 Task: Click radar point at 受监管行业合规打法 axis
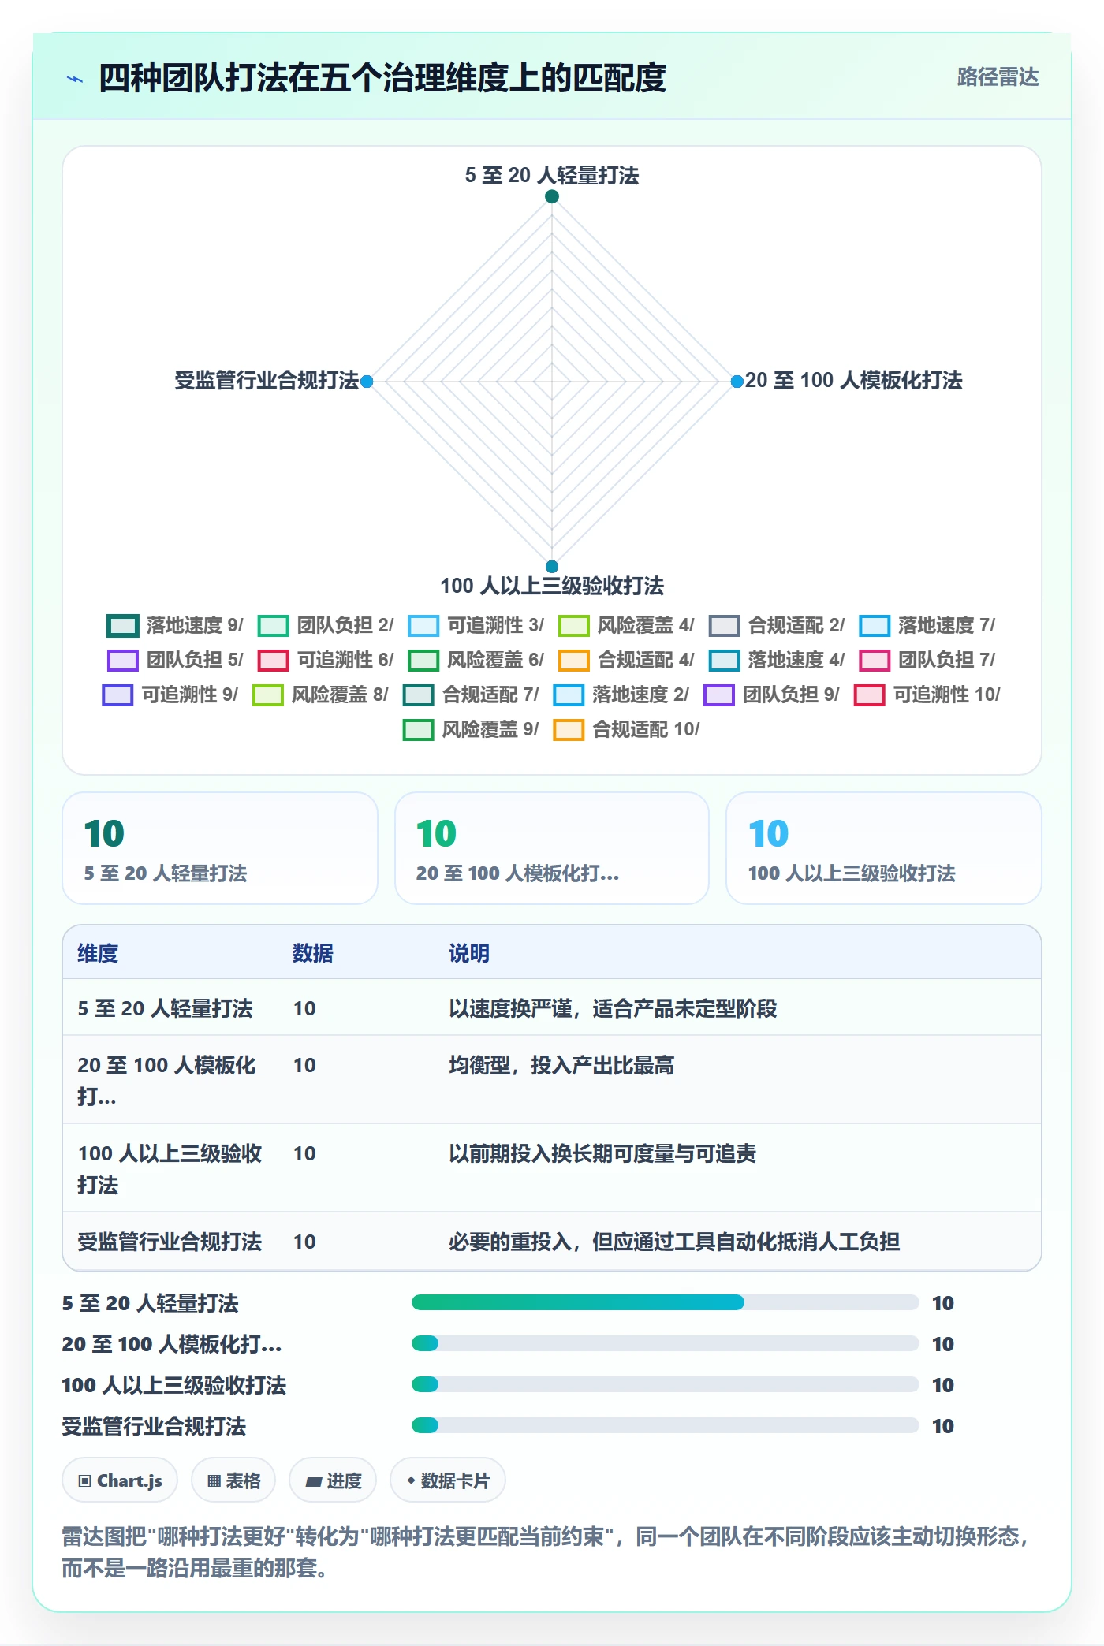pos(367,382)
